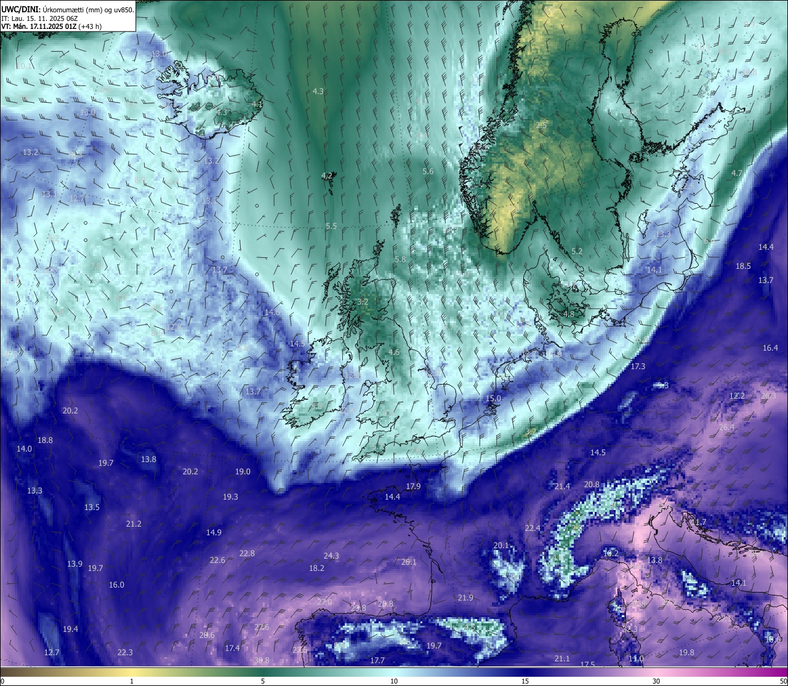Screen dimensions: 788x686
Task: Select the 14.9 value label
Action: (214, 532)
